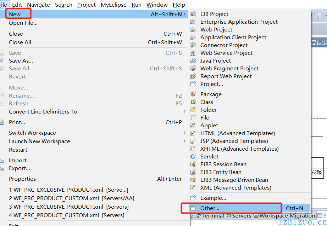
Task: Expand Convert Line Delimiters To submenu arrow
Action: [x=184, y=112]
